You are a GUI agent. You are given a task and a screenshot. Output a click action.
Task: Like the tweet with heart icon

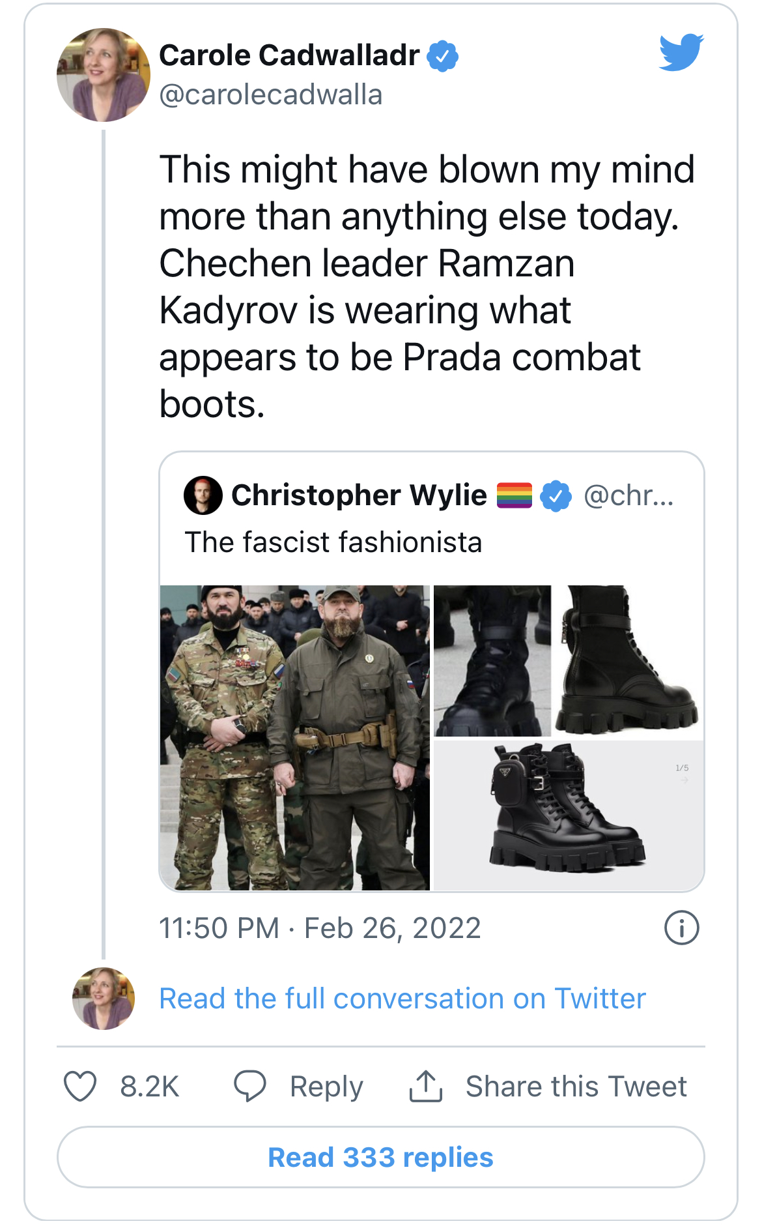80,1086
